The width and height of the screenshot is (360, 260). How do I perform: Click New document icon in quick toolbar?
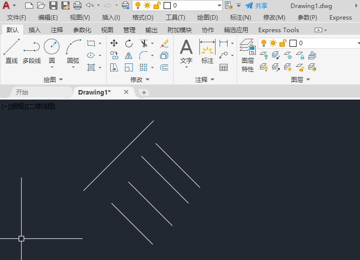pyautogui.click(x=29, y=6)
